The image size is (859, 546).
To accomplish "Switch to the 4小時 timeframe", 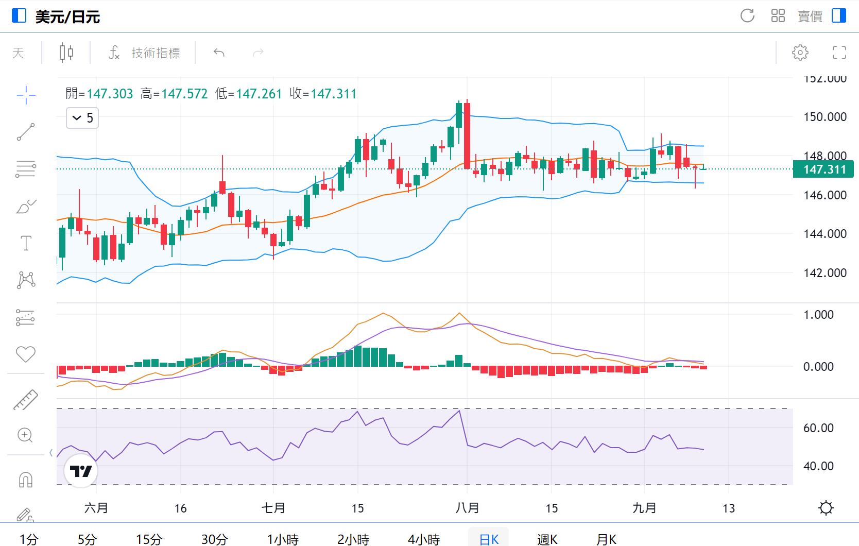I will [424, 539].
